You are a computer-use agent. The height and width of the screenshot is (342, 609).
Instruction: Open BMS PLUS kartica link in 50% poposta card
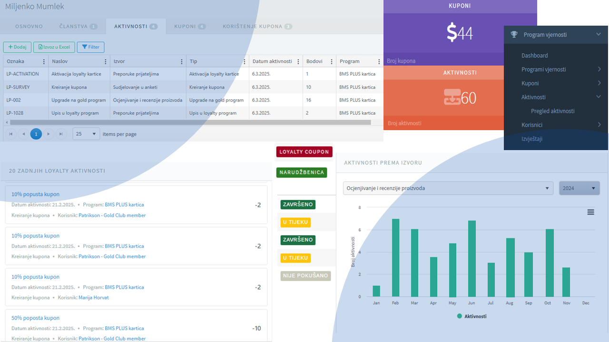[x=124, y=328]
